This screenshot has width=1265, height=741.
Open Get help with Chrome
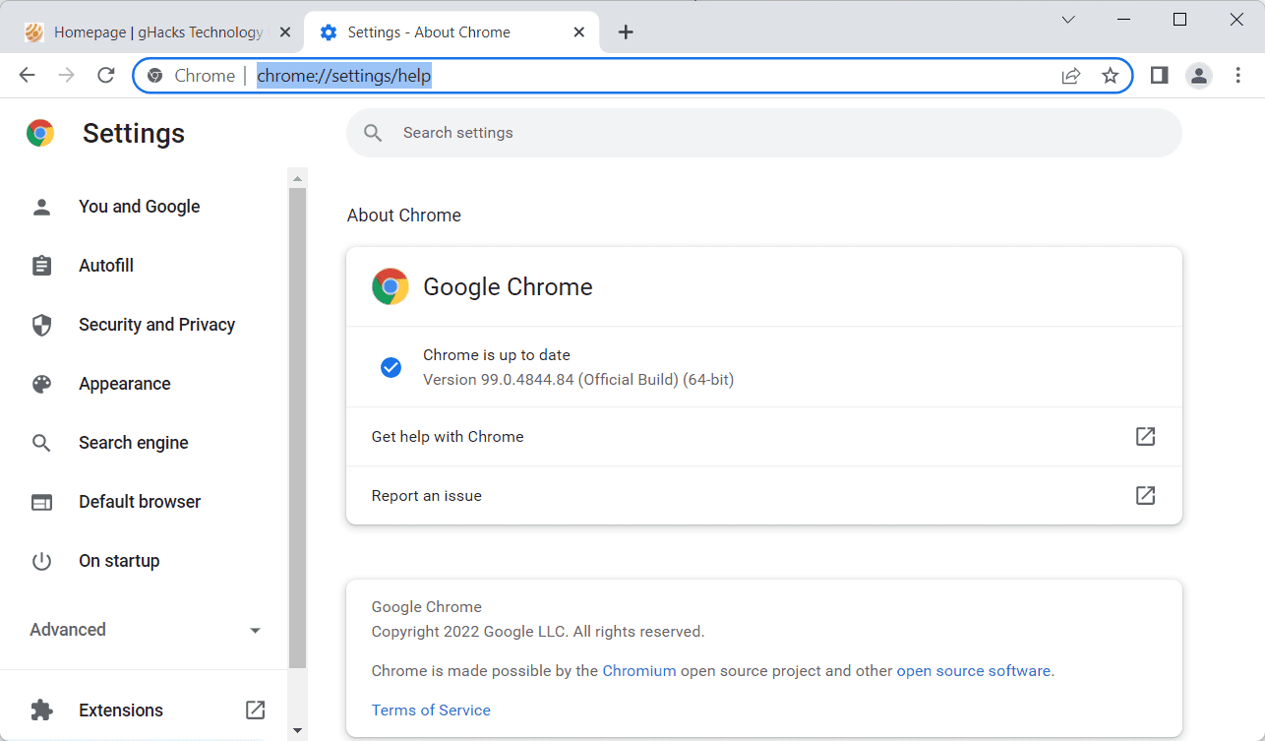coord(763,437)
